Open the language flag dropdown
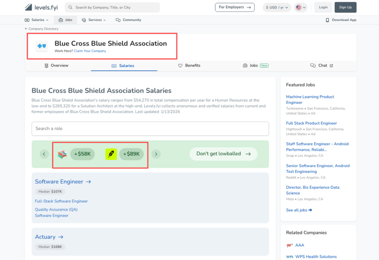This screenshot has height=260, width=379. coord(301,7)
